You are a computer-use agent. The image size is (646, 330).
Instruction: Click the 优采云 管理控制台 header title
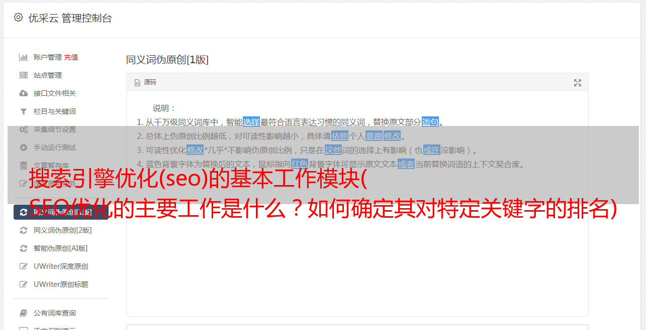[70, 18]
